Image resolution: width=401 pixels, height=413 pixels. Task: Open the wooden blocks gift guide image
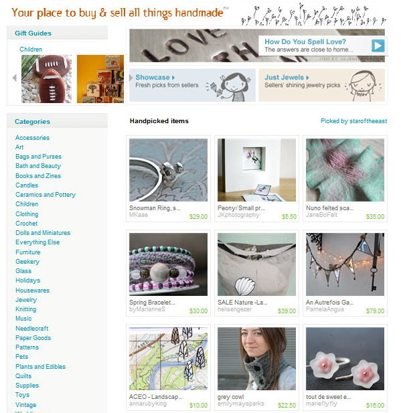(100, 79)
